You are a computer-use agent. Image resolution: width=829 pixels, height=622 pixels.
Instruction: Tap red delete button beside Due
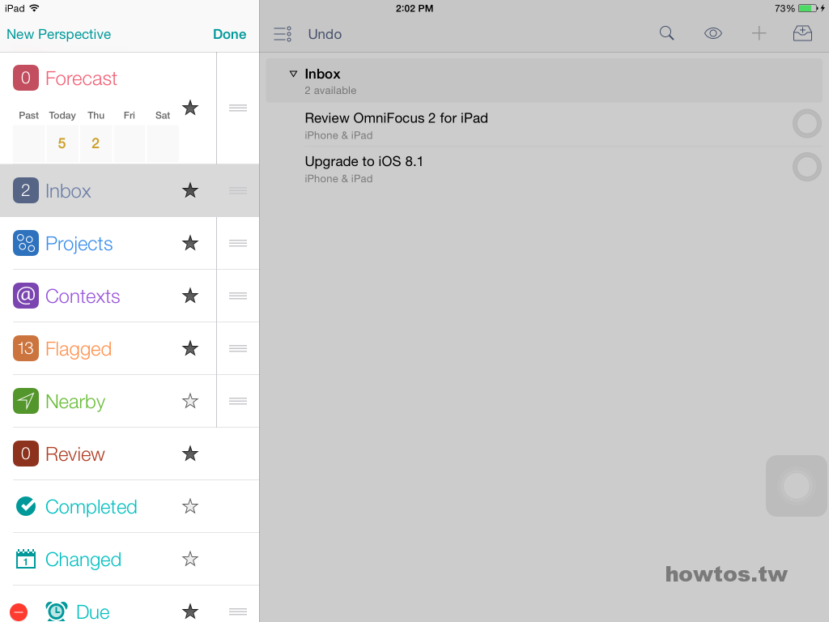pyautogui.click(x=19, y=612)
